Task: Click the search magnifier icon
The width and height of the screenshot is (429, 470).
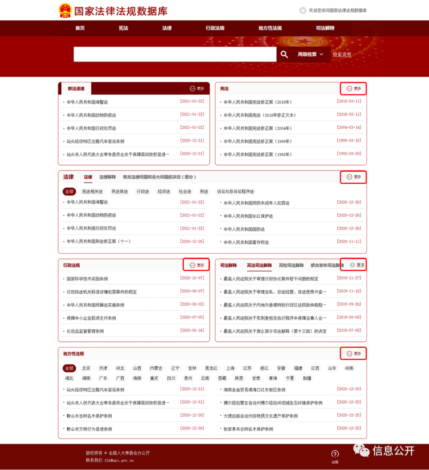Action: (284, 54)
